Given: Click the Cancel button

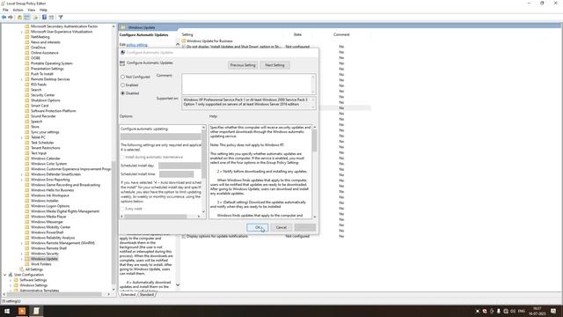Looking at the screenshot, I should coord(281,227).
